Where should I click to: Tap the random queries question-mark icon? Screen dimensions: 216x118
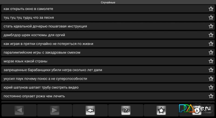(126, 110)
